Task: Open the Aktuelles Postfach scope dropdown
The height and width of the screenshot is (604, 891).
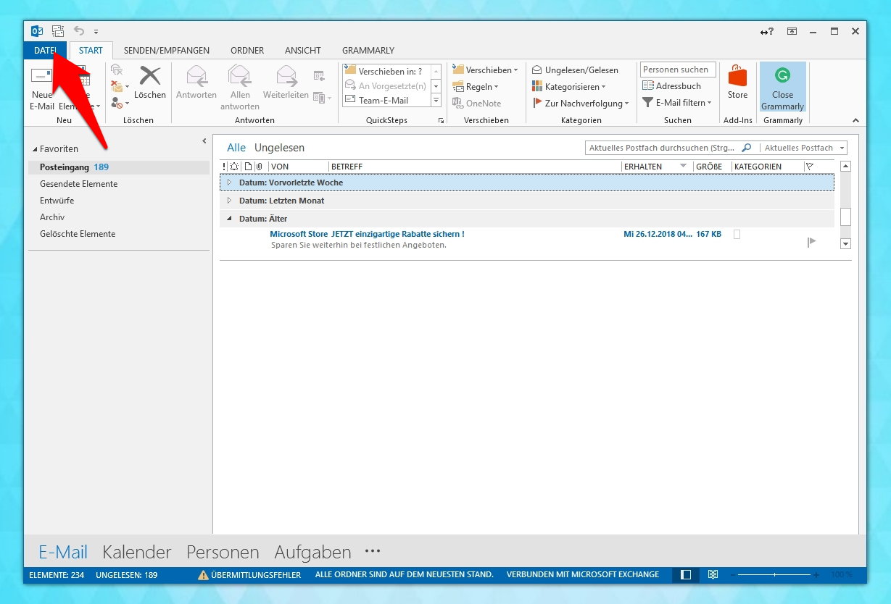Action: pos(804,148)
